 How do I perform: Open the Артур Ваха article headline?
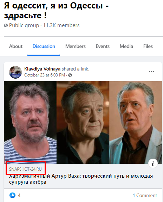pyautogui.click(x=81, y=179)
